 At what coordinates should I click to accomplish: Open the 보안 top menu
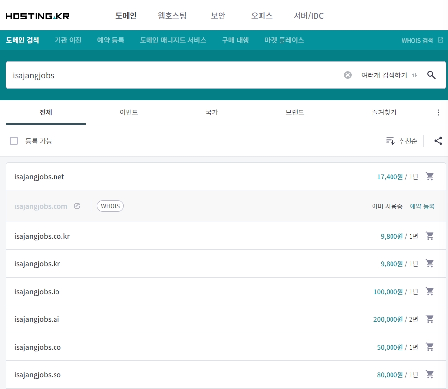click(218, 16)
